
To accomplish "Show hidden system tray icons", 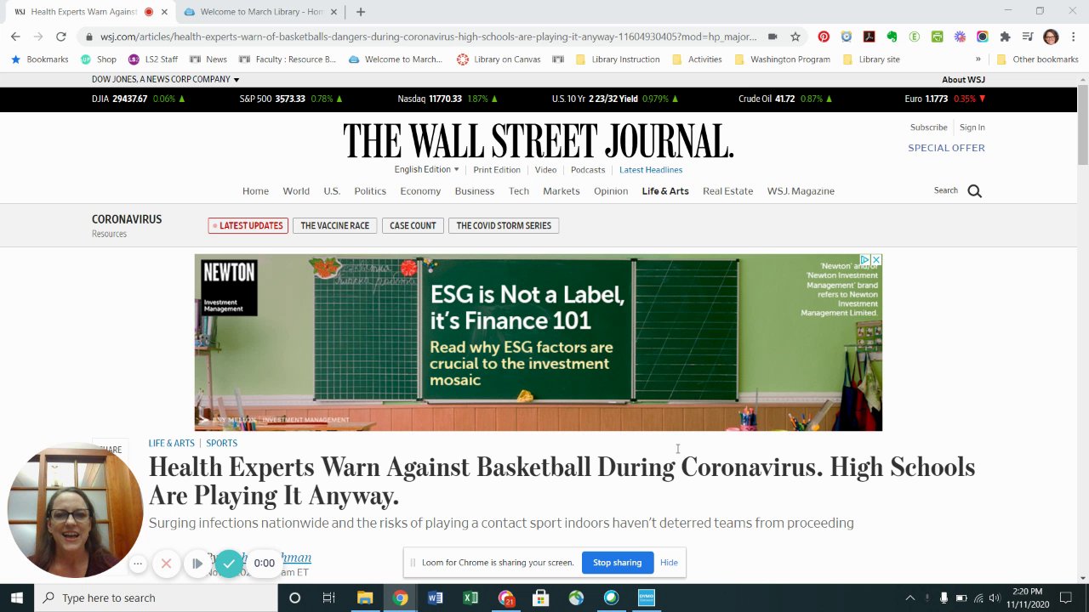I will pos(909,598).
